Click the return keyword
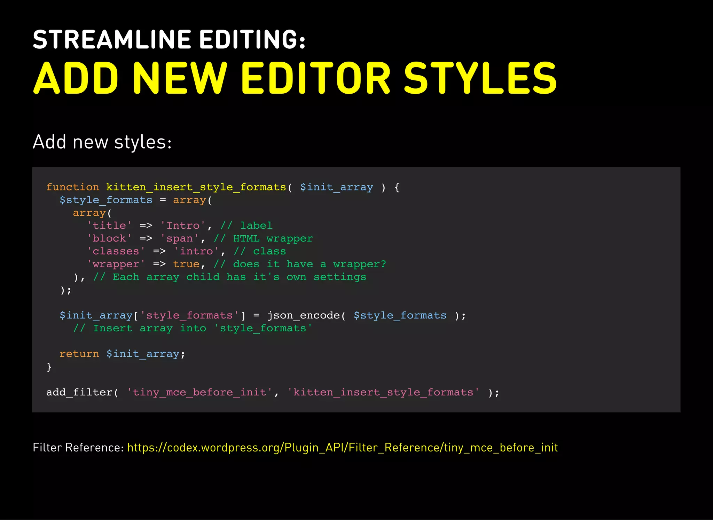Screen dimensions: 713x520 (x=79, y=354)
